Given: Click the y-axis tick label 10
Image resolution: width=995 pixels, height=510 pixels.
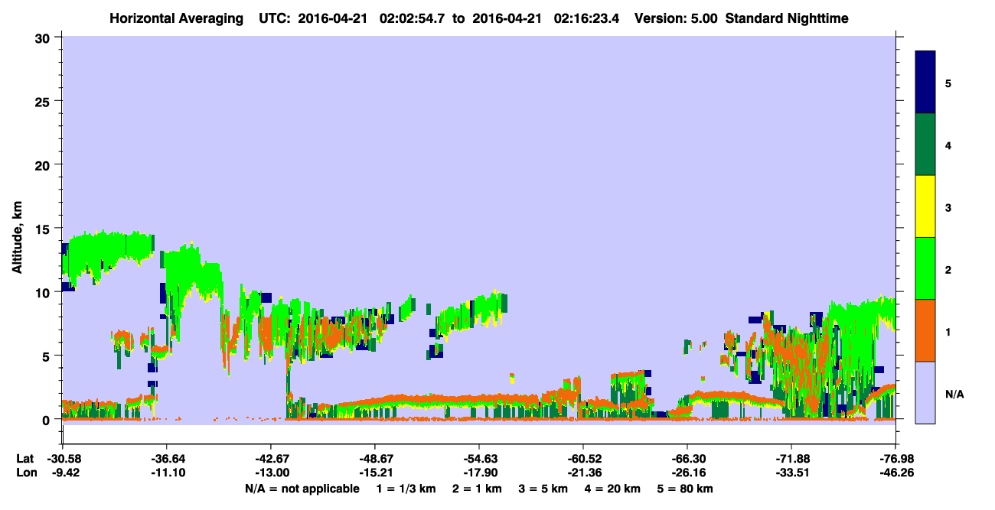Looking at the screenshot, I should 44,292.
